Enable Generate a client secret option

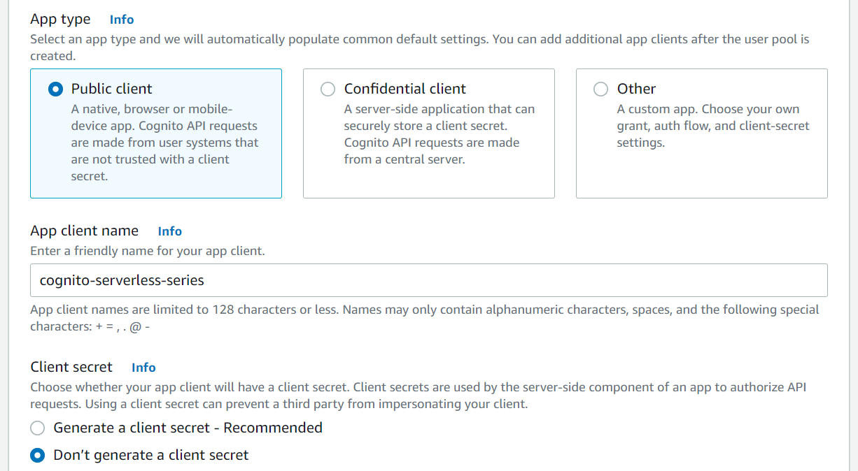click(x=37, y=428)
